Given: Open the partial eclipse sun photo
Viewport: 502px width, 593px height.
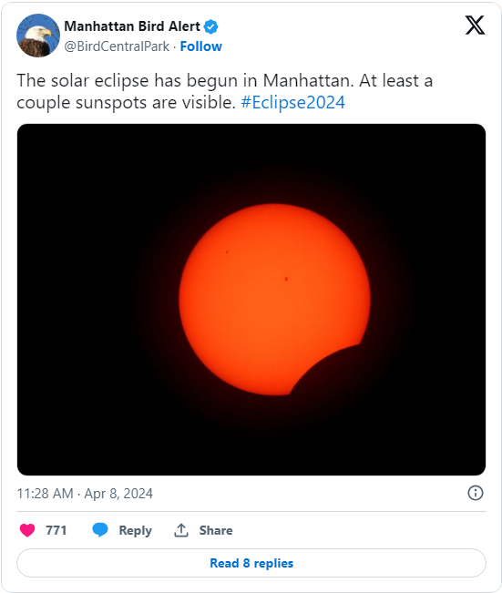Looking at the screenshot, I should (251, 300).
